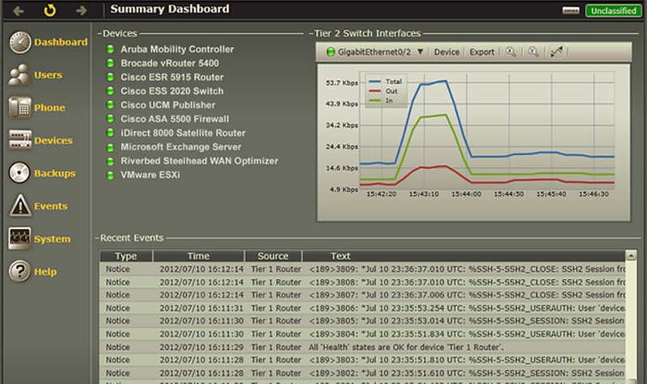The width and height of the screenshot is (647, 384).
Task: Open Cisco ESS 2020 Switch device
Action: [x=172, y=91]
